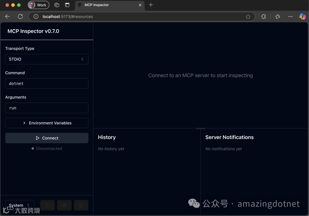Open a new browser tab

pos(151,5)
